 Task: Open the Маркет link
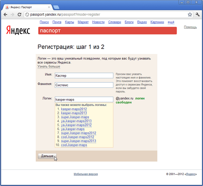(x=83, y=22)
